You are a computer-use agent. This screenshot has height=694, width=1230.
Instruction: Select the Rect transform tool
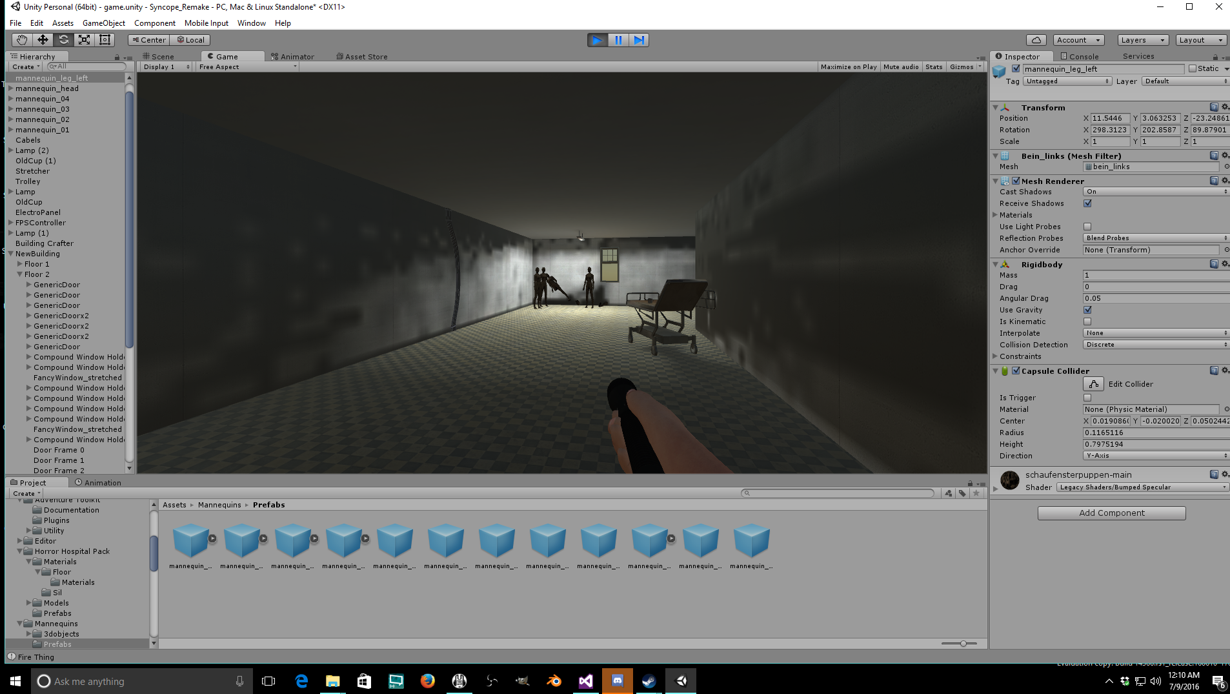pos(105,40)
